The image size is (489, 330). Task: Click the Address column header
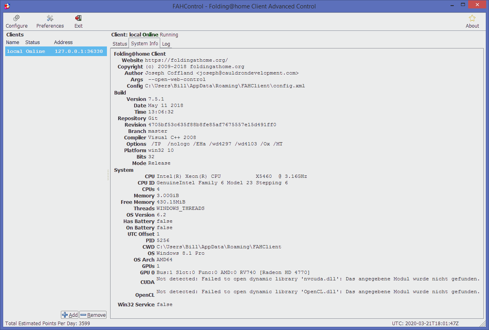(63, 42)
